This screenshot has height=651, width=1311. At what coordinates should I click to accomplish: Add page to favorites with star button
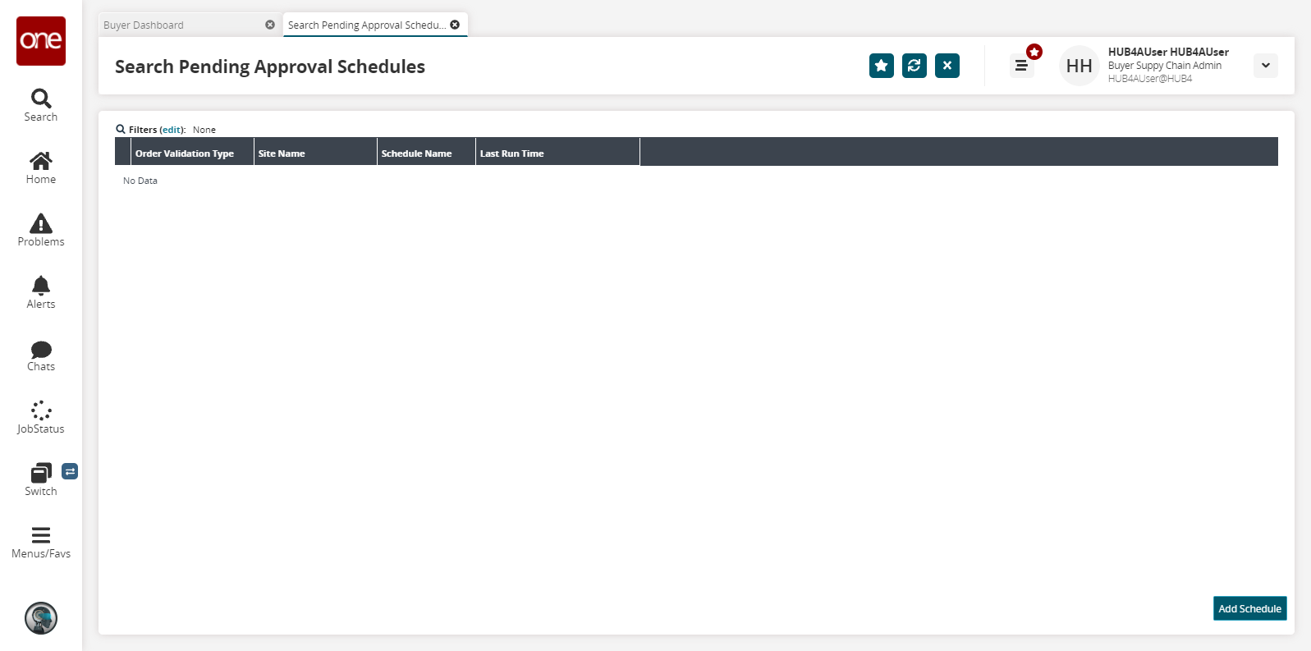coord(882,66)
